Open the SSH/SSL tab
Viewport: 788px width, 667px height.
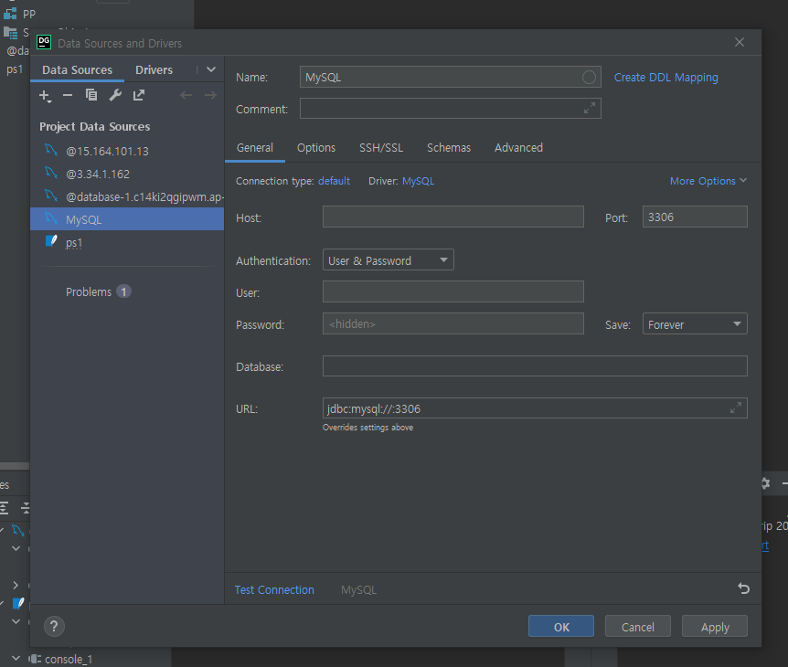coord(381,148)
